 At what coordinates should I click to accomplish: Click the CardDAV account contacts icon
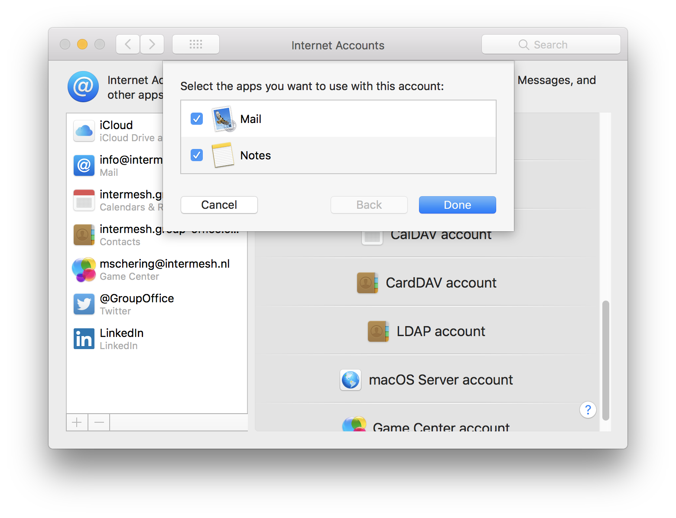tap(367, 283)
